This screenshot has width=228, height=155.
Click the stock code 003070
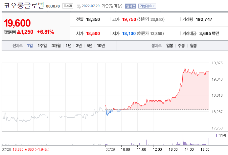tap(53, 6)
